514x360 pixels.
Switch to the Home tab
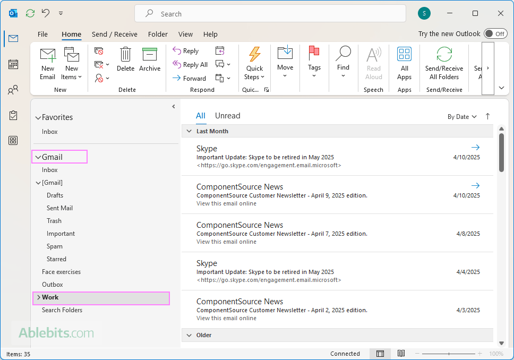[x=71, y=35]
